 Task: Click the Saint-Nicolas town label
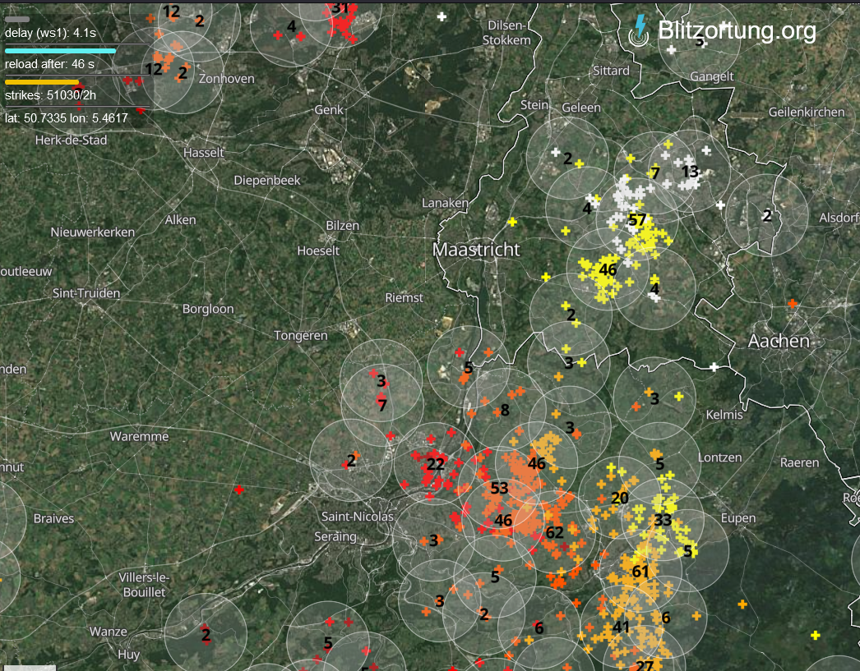(358, 517)
